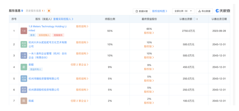Click the 杭州源颂 company avatar
Screen dimensions: 239x111
coord(24,90)
